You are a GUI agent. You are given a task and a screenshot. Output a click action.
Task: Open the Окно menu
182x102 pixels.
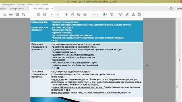37,5
